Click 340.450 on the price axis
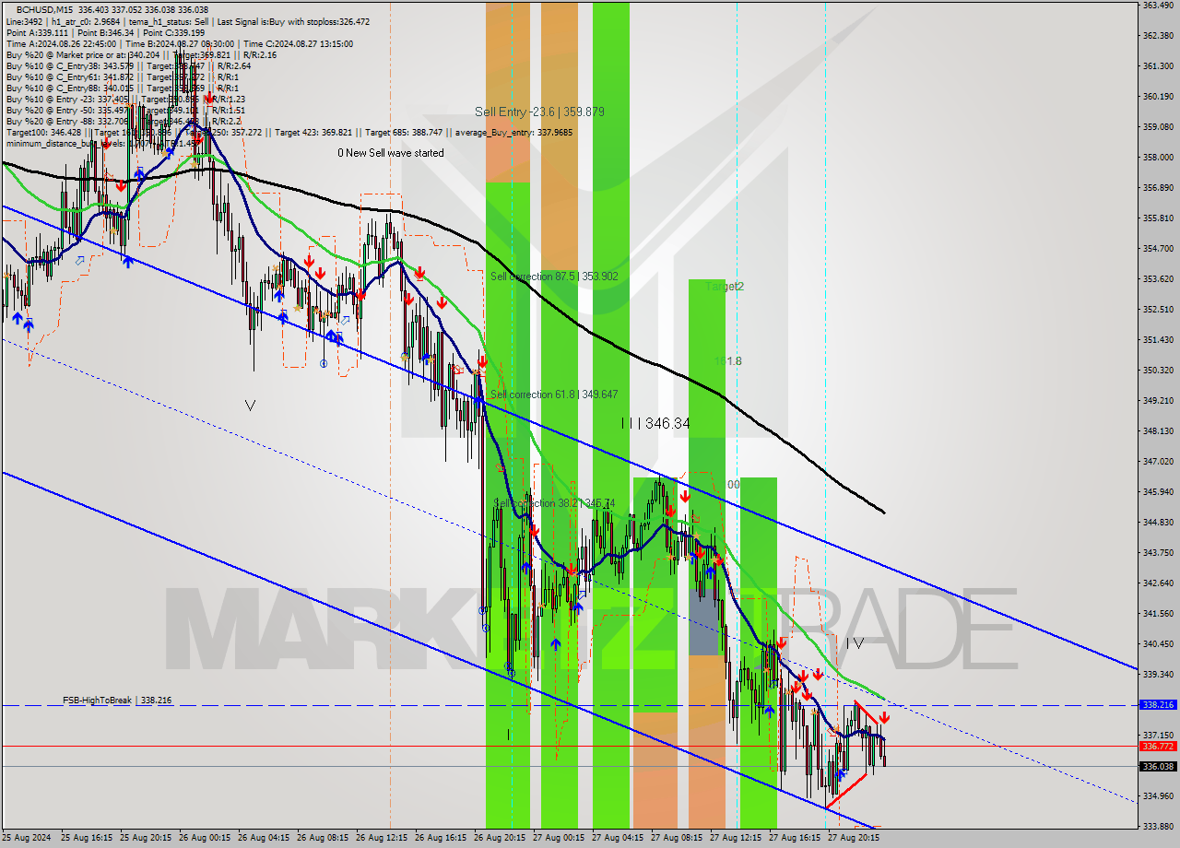The image size is (1180, 848). click(x=1158, y=644)
